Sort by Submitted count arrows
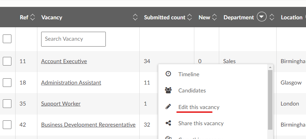The height and width of the screenshot is (139, 306). click(189, 17)
